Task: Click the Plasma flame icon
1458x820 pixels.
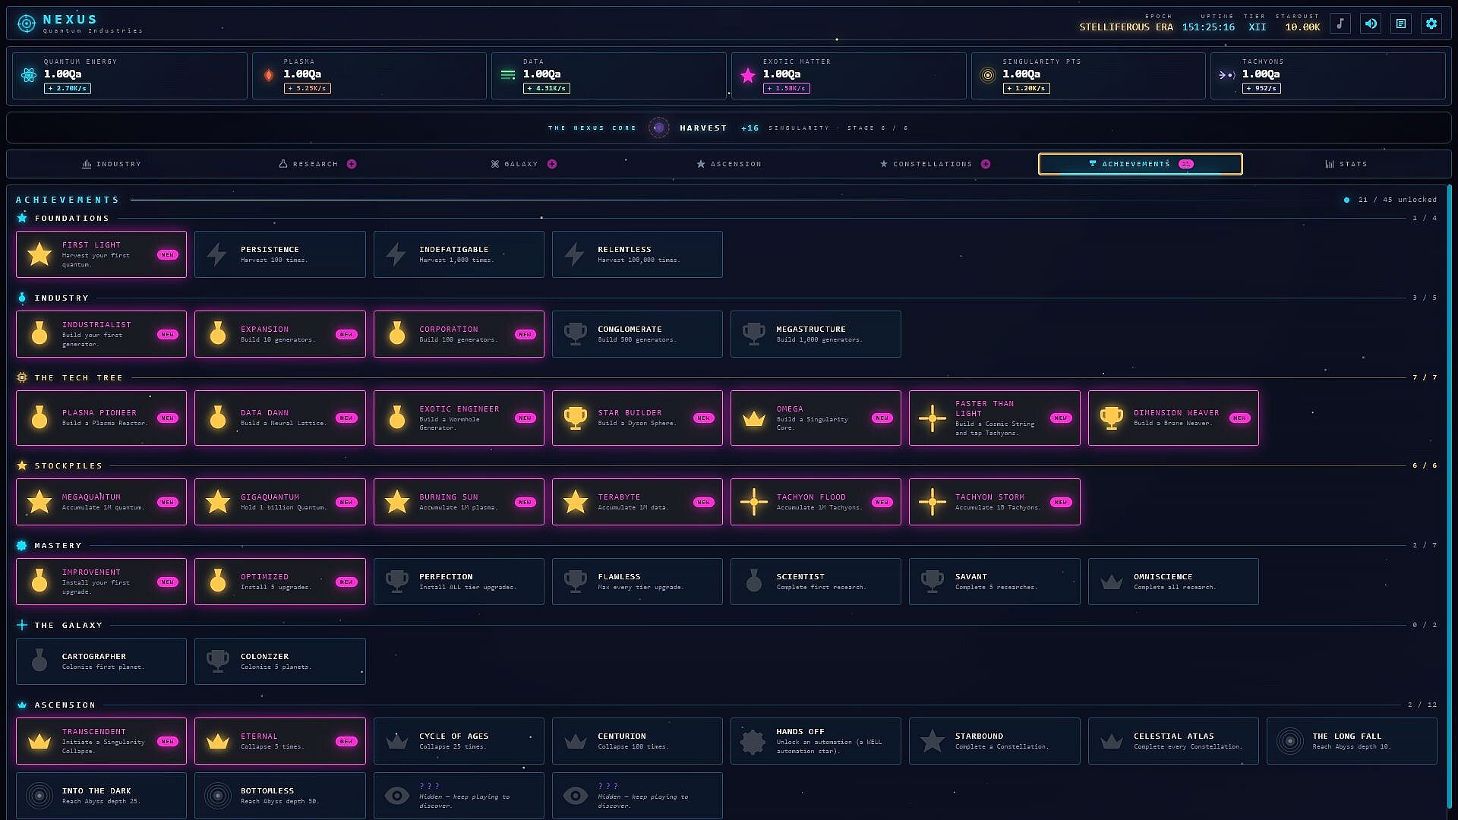Action: click(x=269, y=75)
